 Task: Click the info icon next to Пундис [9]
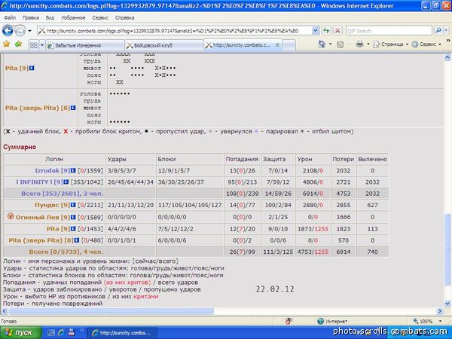[73, 205]
